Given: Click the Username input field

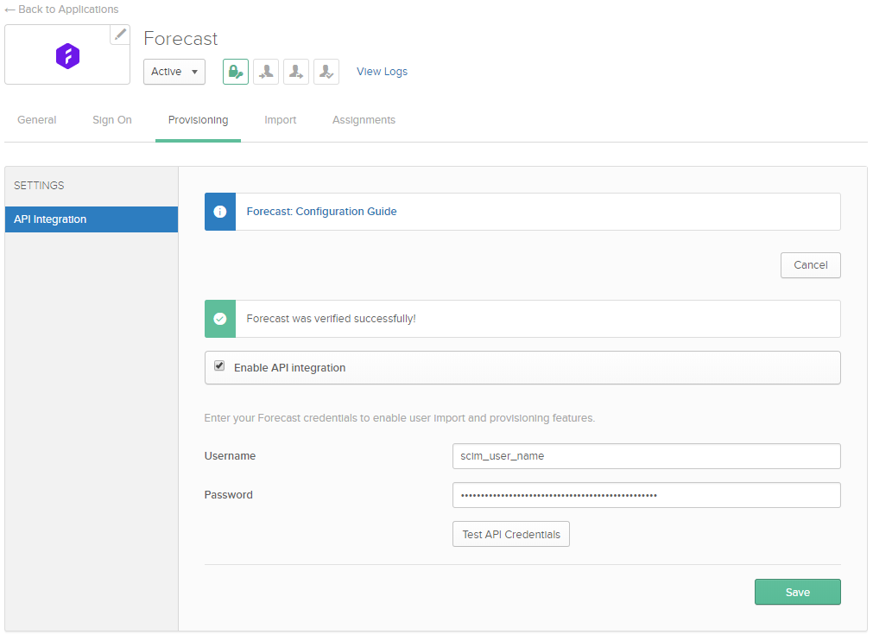Looking at the screenshot, I should [647, 456].
